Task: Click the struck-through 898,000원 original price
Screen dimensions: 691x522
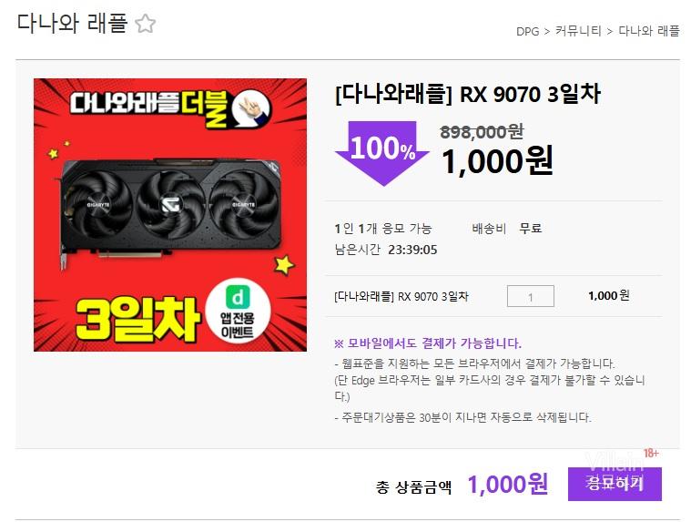Action: (x=482, y=131)
